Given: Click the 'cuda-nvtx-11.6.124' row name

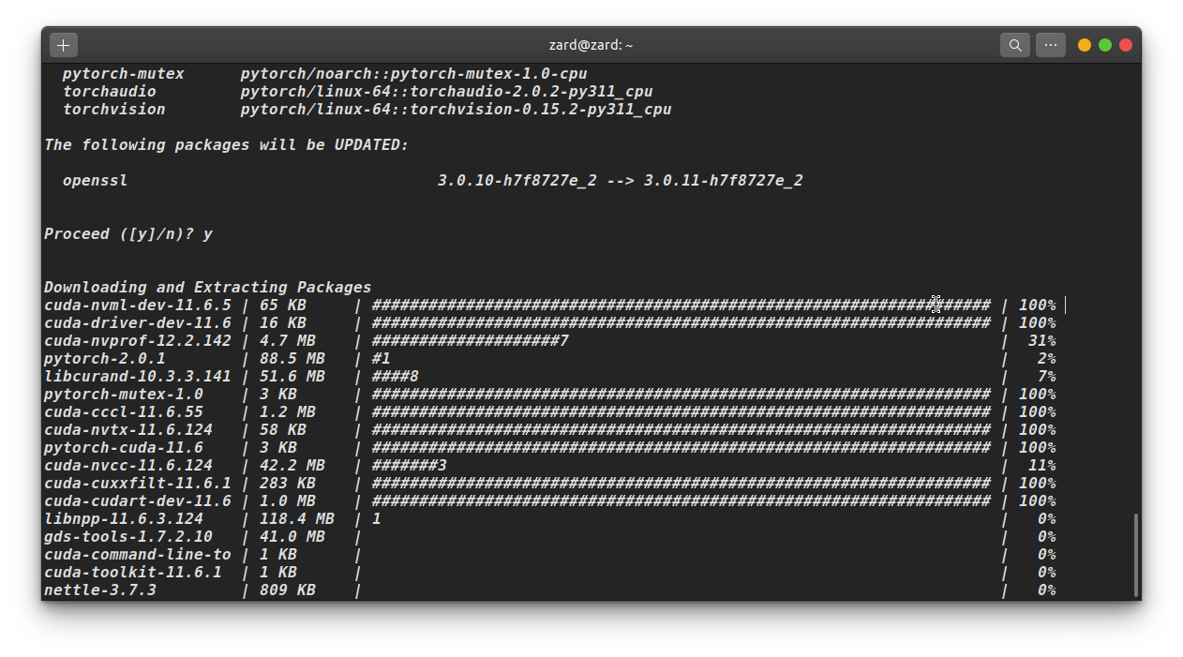Looking at the screenshot, I should (x=128, y=430).
